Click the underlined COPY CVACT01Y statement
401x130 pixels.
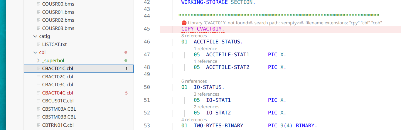point(203,29)
